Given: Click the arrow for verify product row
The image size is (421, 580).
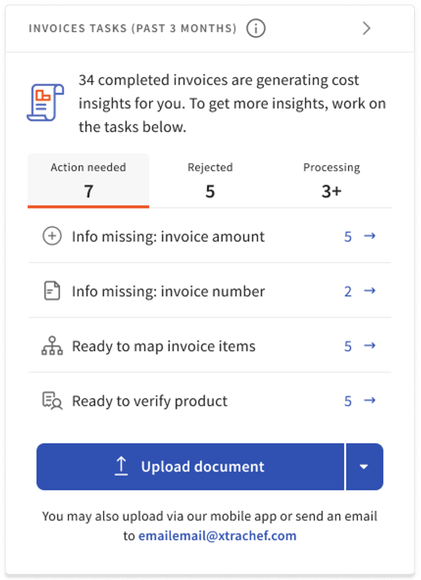Looking at the screenshot, I should 369,401.
